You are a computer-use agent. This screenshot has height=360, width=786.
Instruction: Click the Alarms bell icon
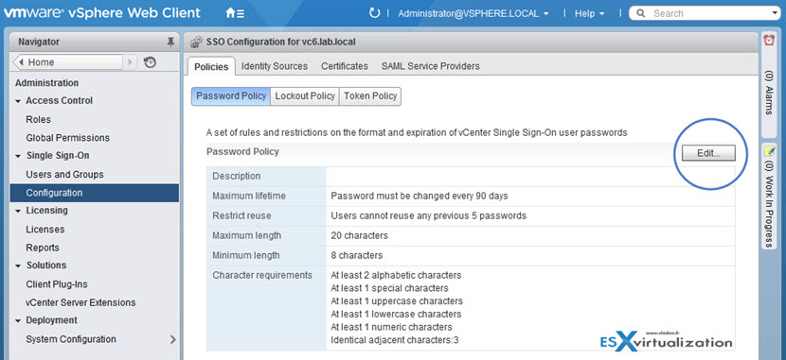pos(768,41)
